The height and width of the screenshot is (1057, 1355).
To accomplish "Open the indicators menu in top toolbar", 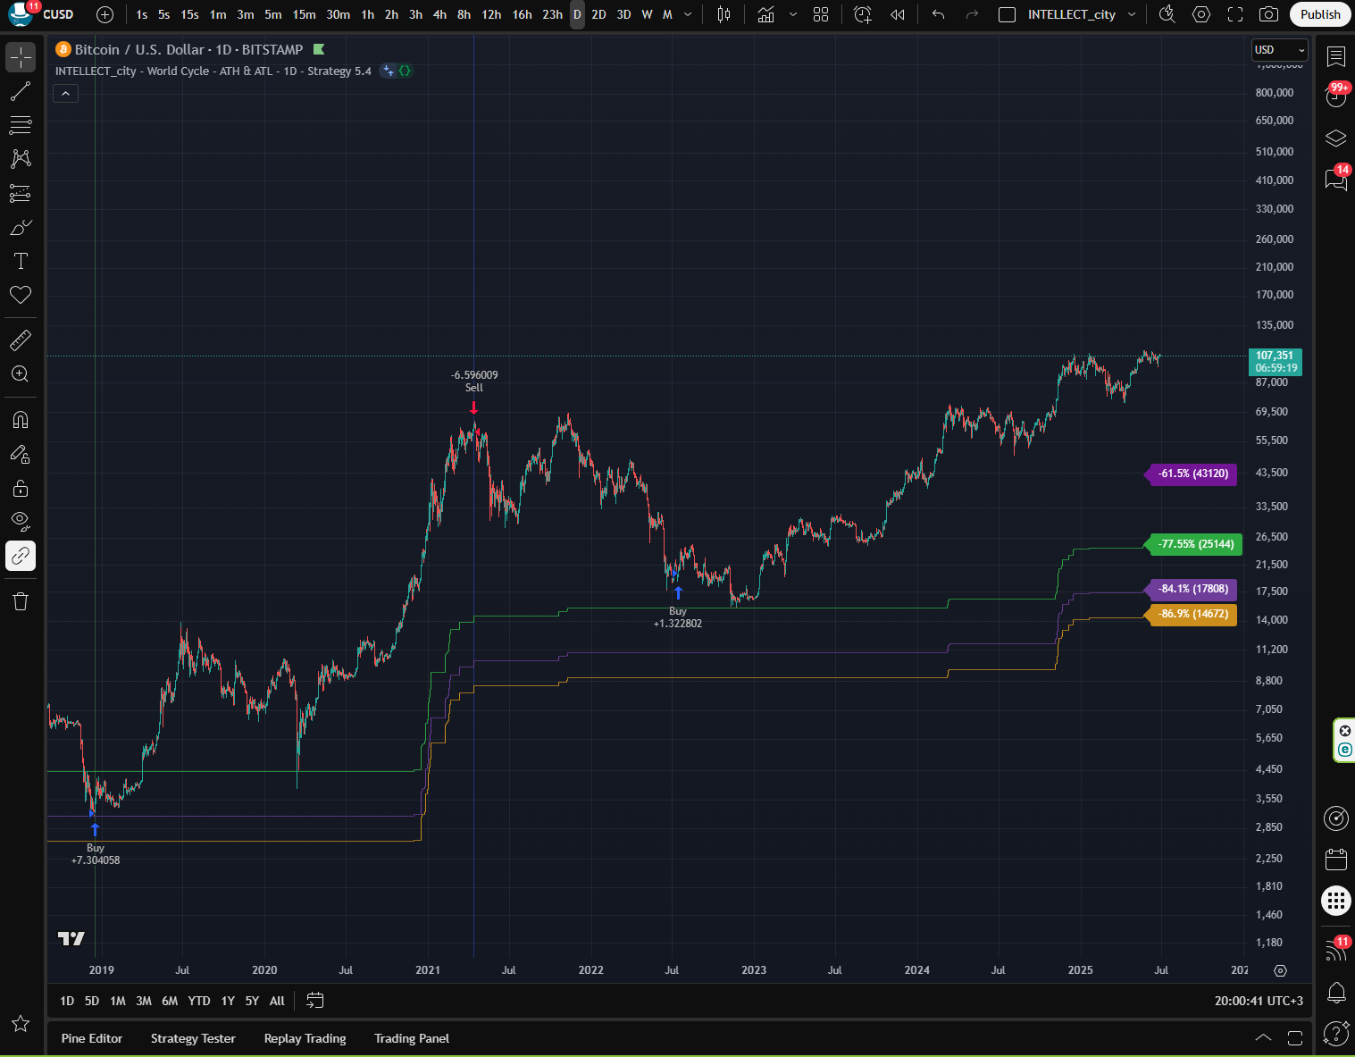I will tap(765, 14).
